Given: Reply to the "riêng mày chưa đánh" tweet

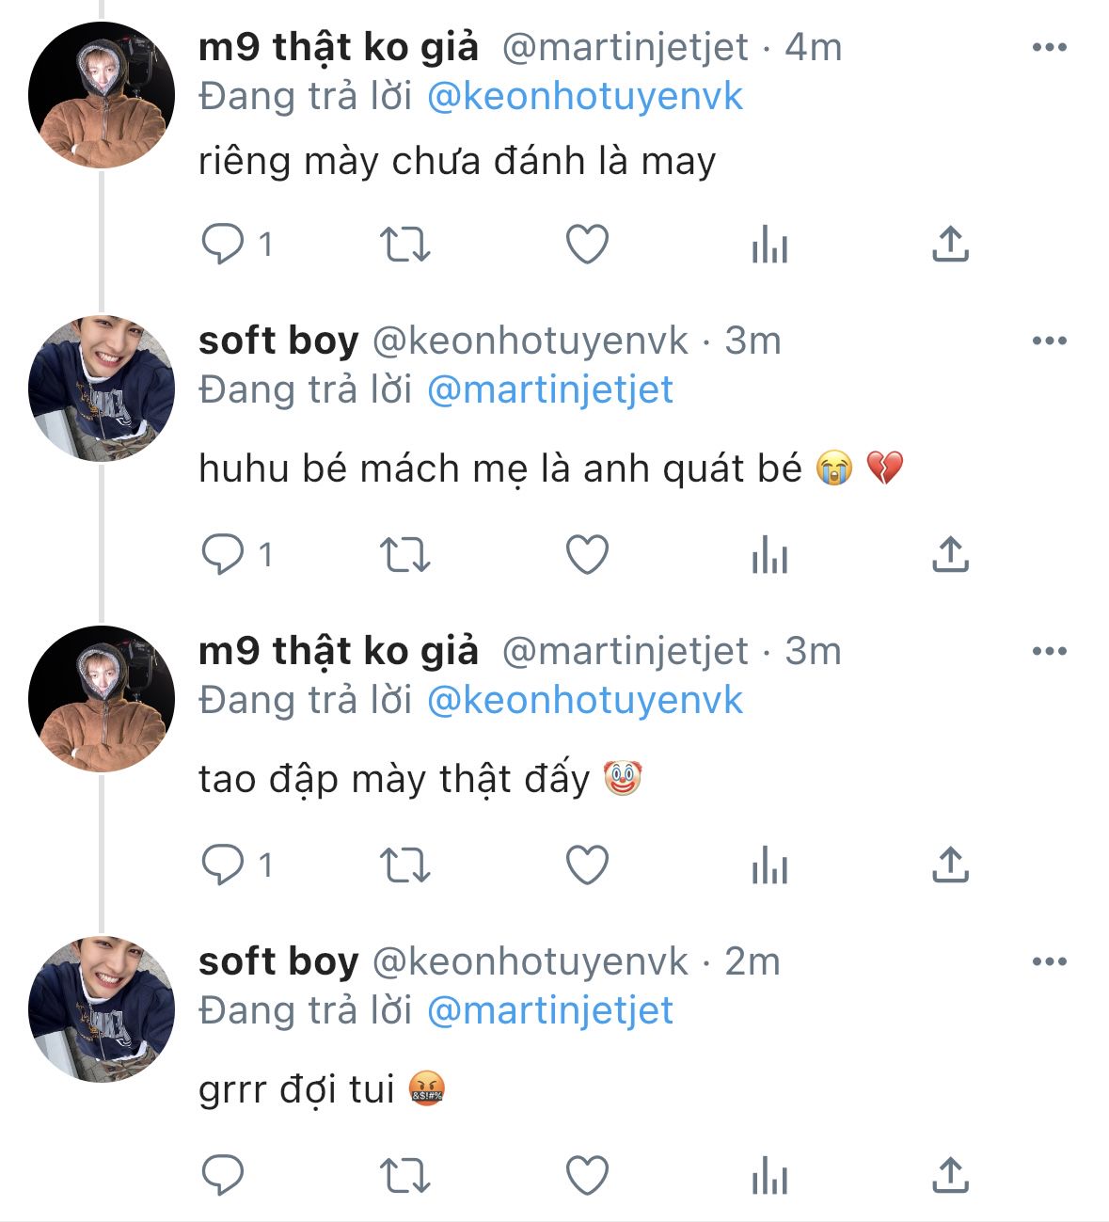Looking at the screenshot, I should point(223,245).
